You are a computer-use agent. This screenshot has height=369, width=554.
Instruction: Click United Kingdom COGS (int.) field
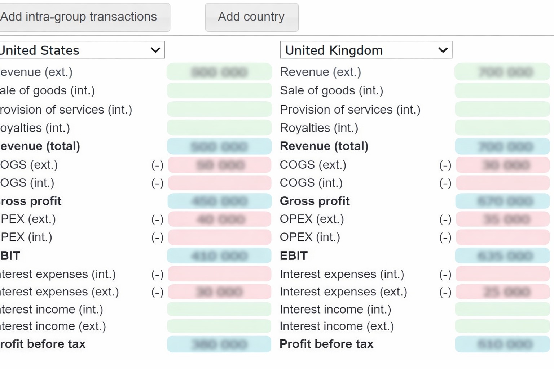click(x=503, y=183)
